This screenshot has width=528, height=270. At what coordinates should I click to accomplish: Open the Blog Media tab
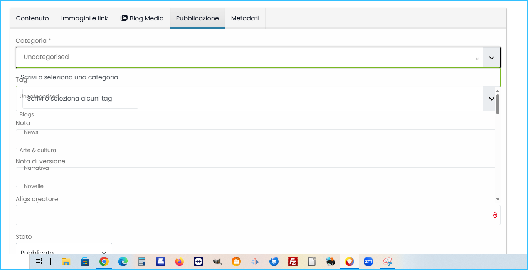coord(142,18)
